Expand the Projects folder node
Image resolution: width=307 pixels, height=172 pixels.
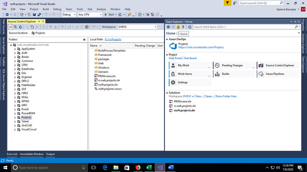tap(15, 118)
